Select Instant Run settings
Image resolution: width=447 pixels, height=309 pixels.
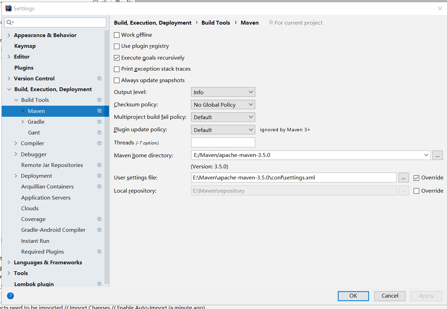click(x=35, y=241)
